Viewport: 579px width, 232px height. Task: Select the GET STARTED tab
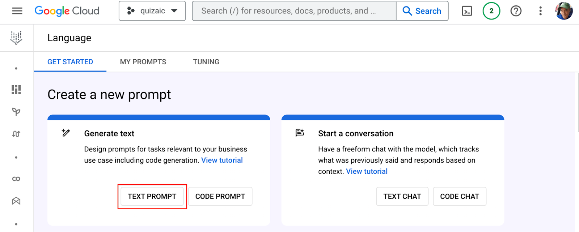[70, 62]
